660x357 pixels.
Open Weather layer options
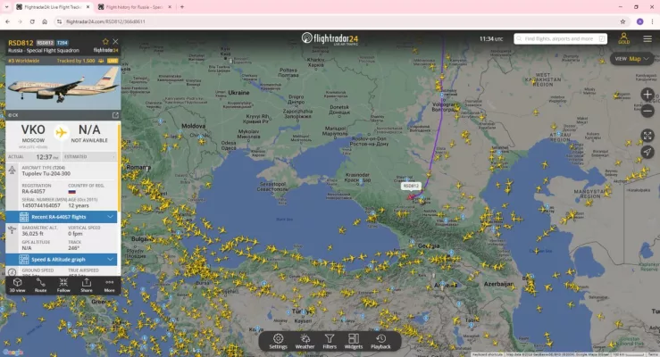tap(305, 342)
